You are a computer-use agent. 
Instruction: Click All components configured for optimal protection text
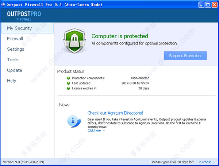(134, 43)
